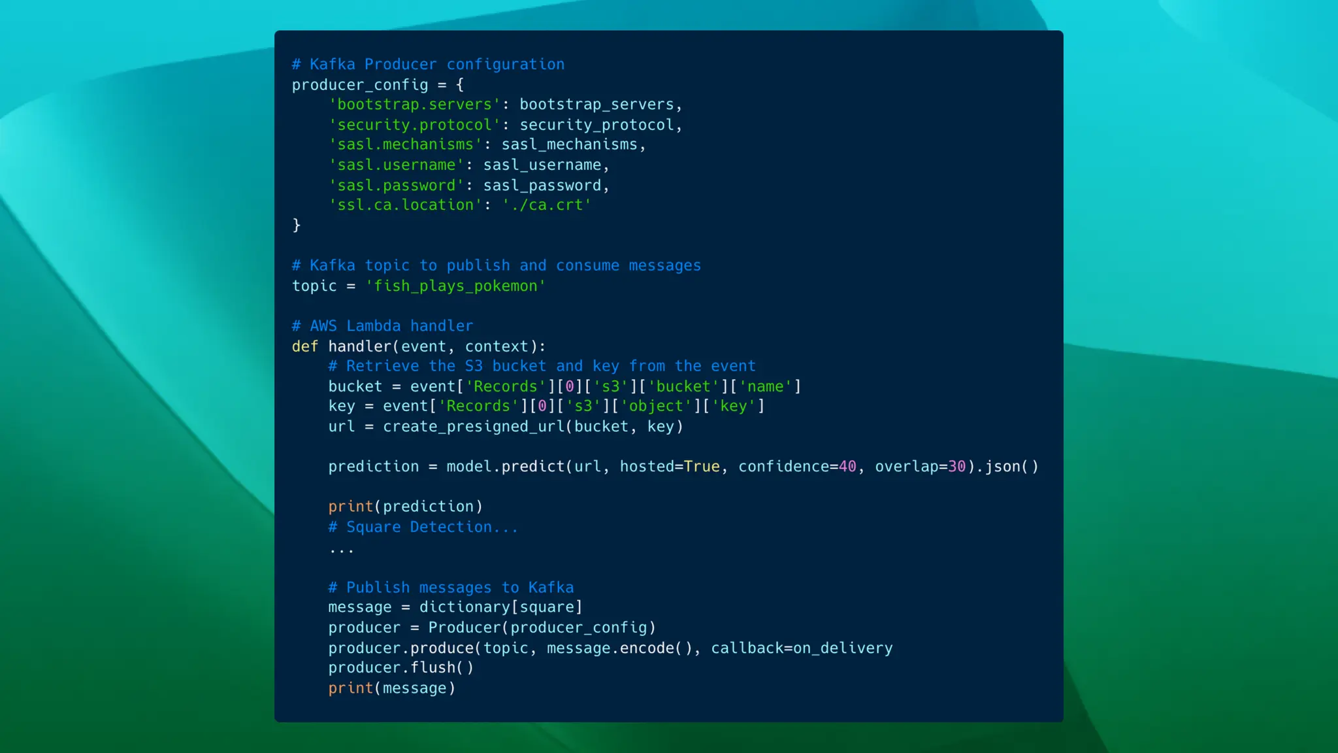Screen dimensions: 1338x753
Task: Click the def keyword before handler
Action: (x=304, y=346)
